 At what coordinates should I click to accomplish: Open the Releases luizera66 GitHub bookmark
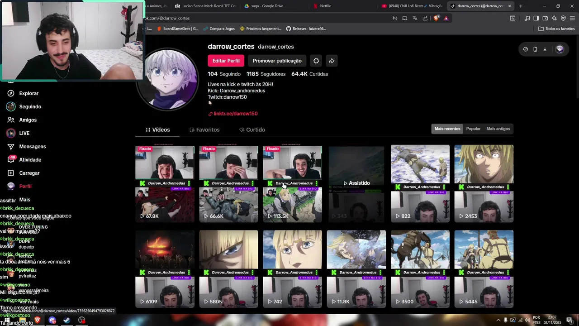(306, 29)
